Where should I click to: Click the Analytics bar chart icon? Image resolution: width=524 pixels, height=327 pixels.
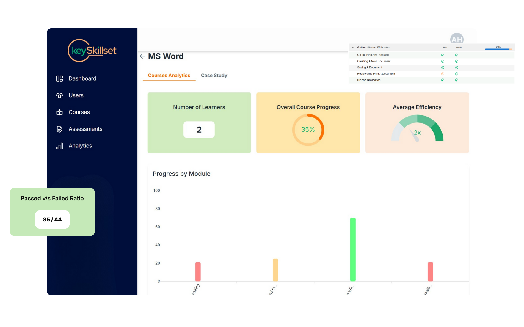click(x=59, y=146)
